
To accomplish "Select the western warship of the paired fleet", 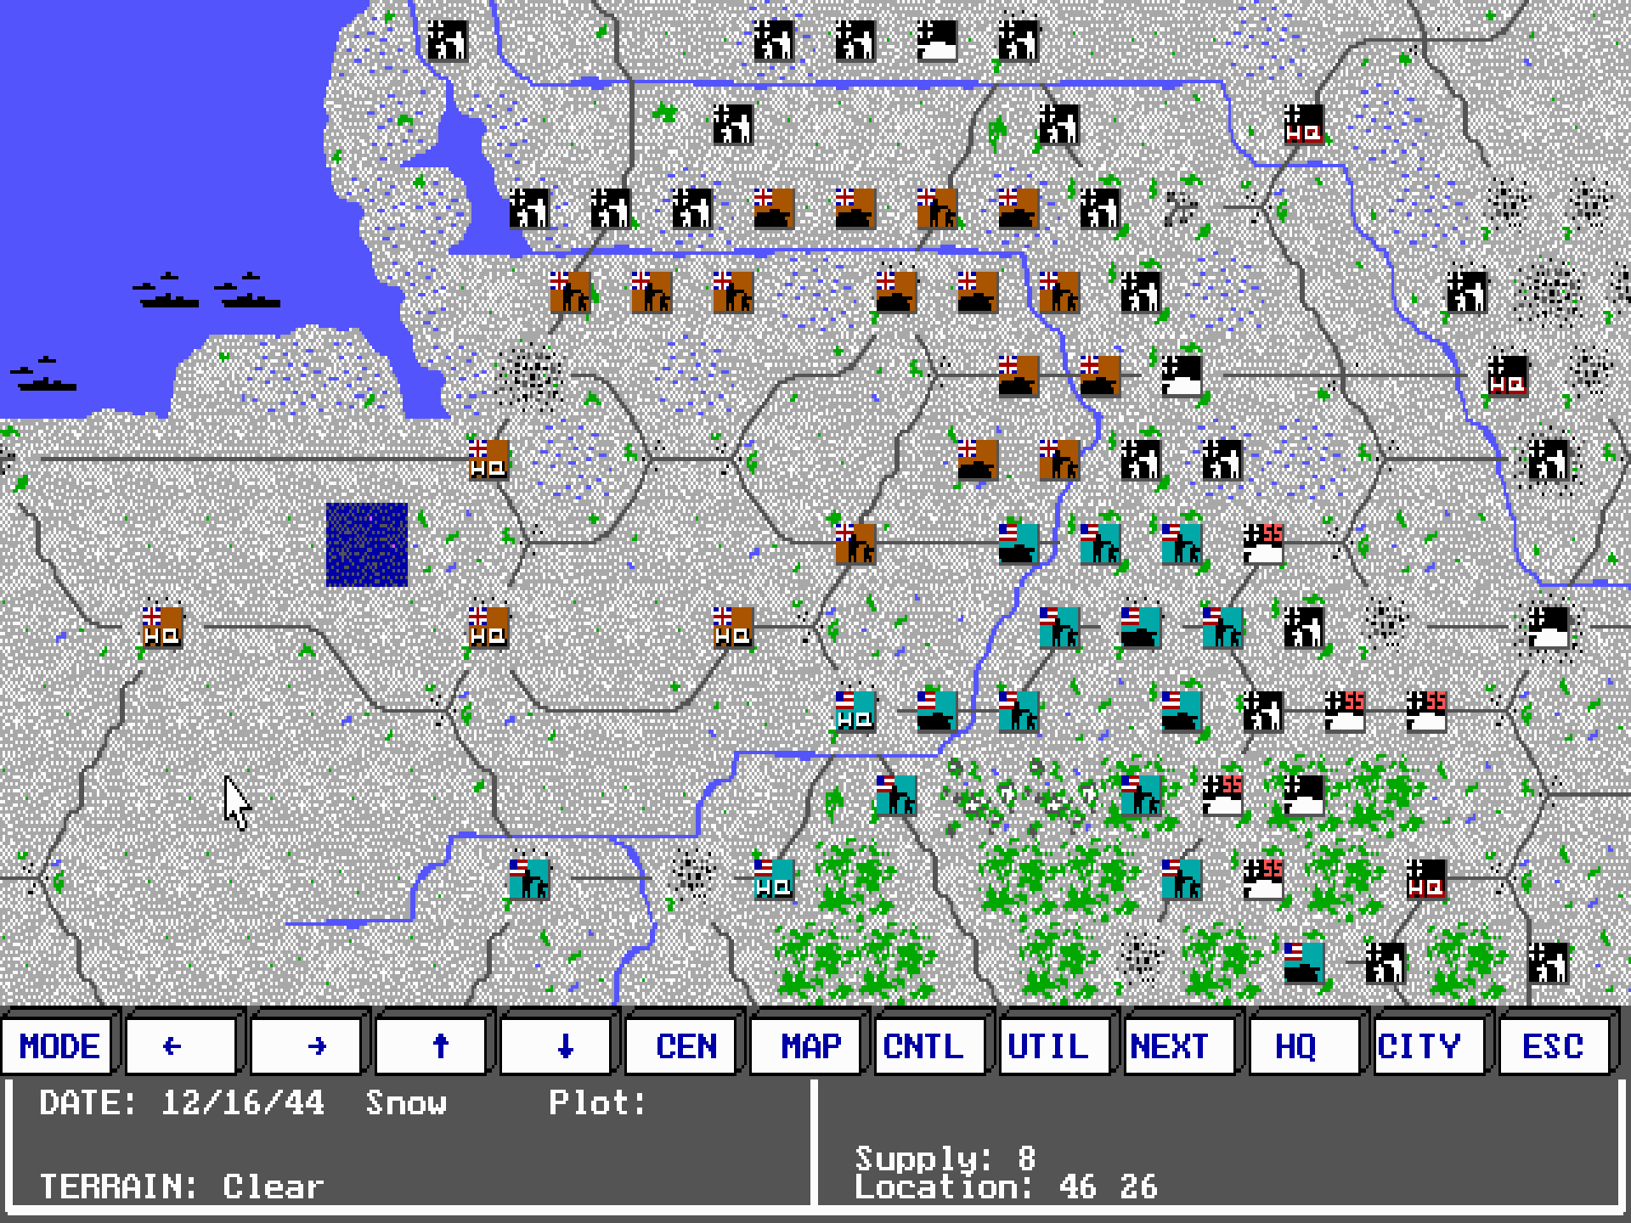I will pyautogui.click(x=166, y=290).
